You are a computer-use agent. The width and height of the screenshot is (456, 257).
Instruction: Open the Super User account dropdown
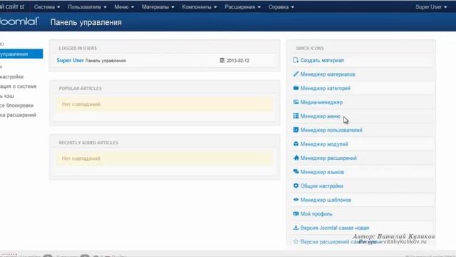tap(431, 6)
